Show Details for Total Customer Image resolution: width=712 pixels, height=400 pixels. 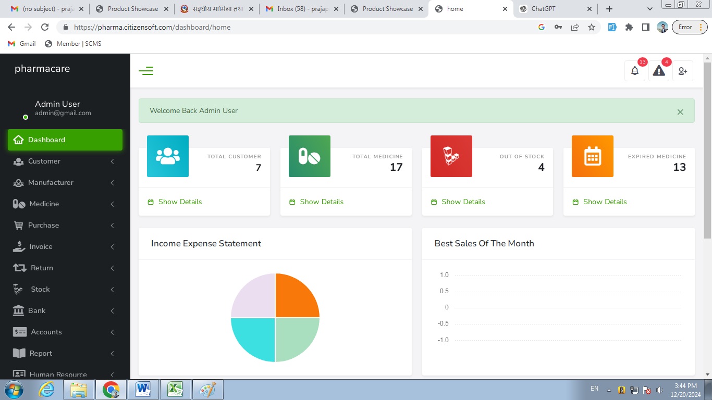[180, 202]
